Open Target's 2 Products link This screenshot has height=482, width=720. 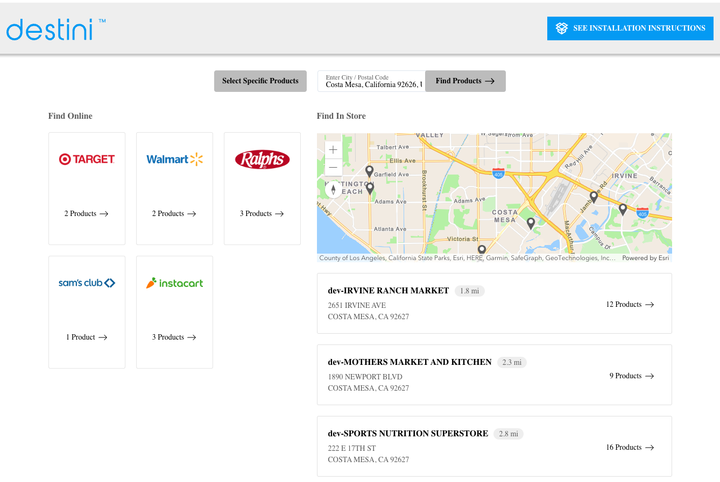(87, 214)
